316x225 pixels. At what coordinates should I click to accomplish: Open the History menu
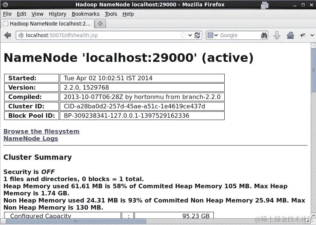click(57, 14)
